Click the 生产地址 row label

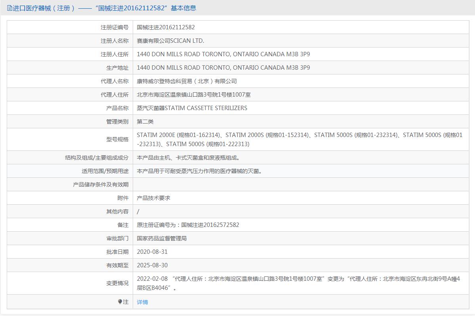[x=117, y=68]
